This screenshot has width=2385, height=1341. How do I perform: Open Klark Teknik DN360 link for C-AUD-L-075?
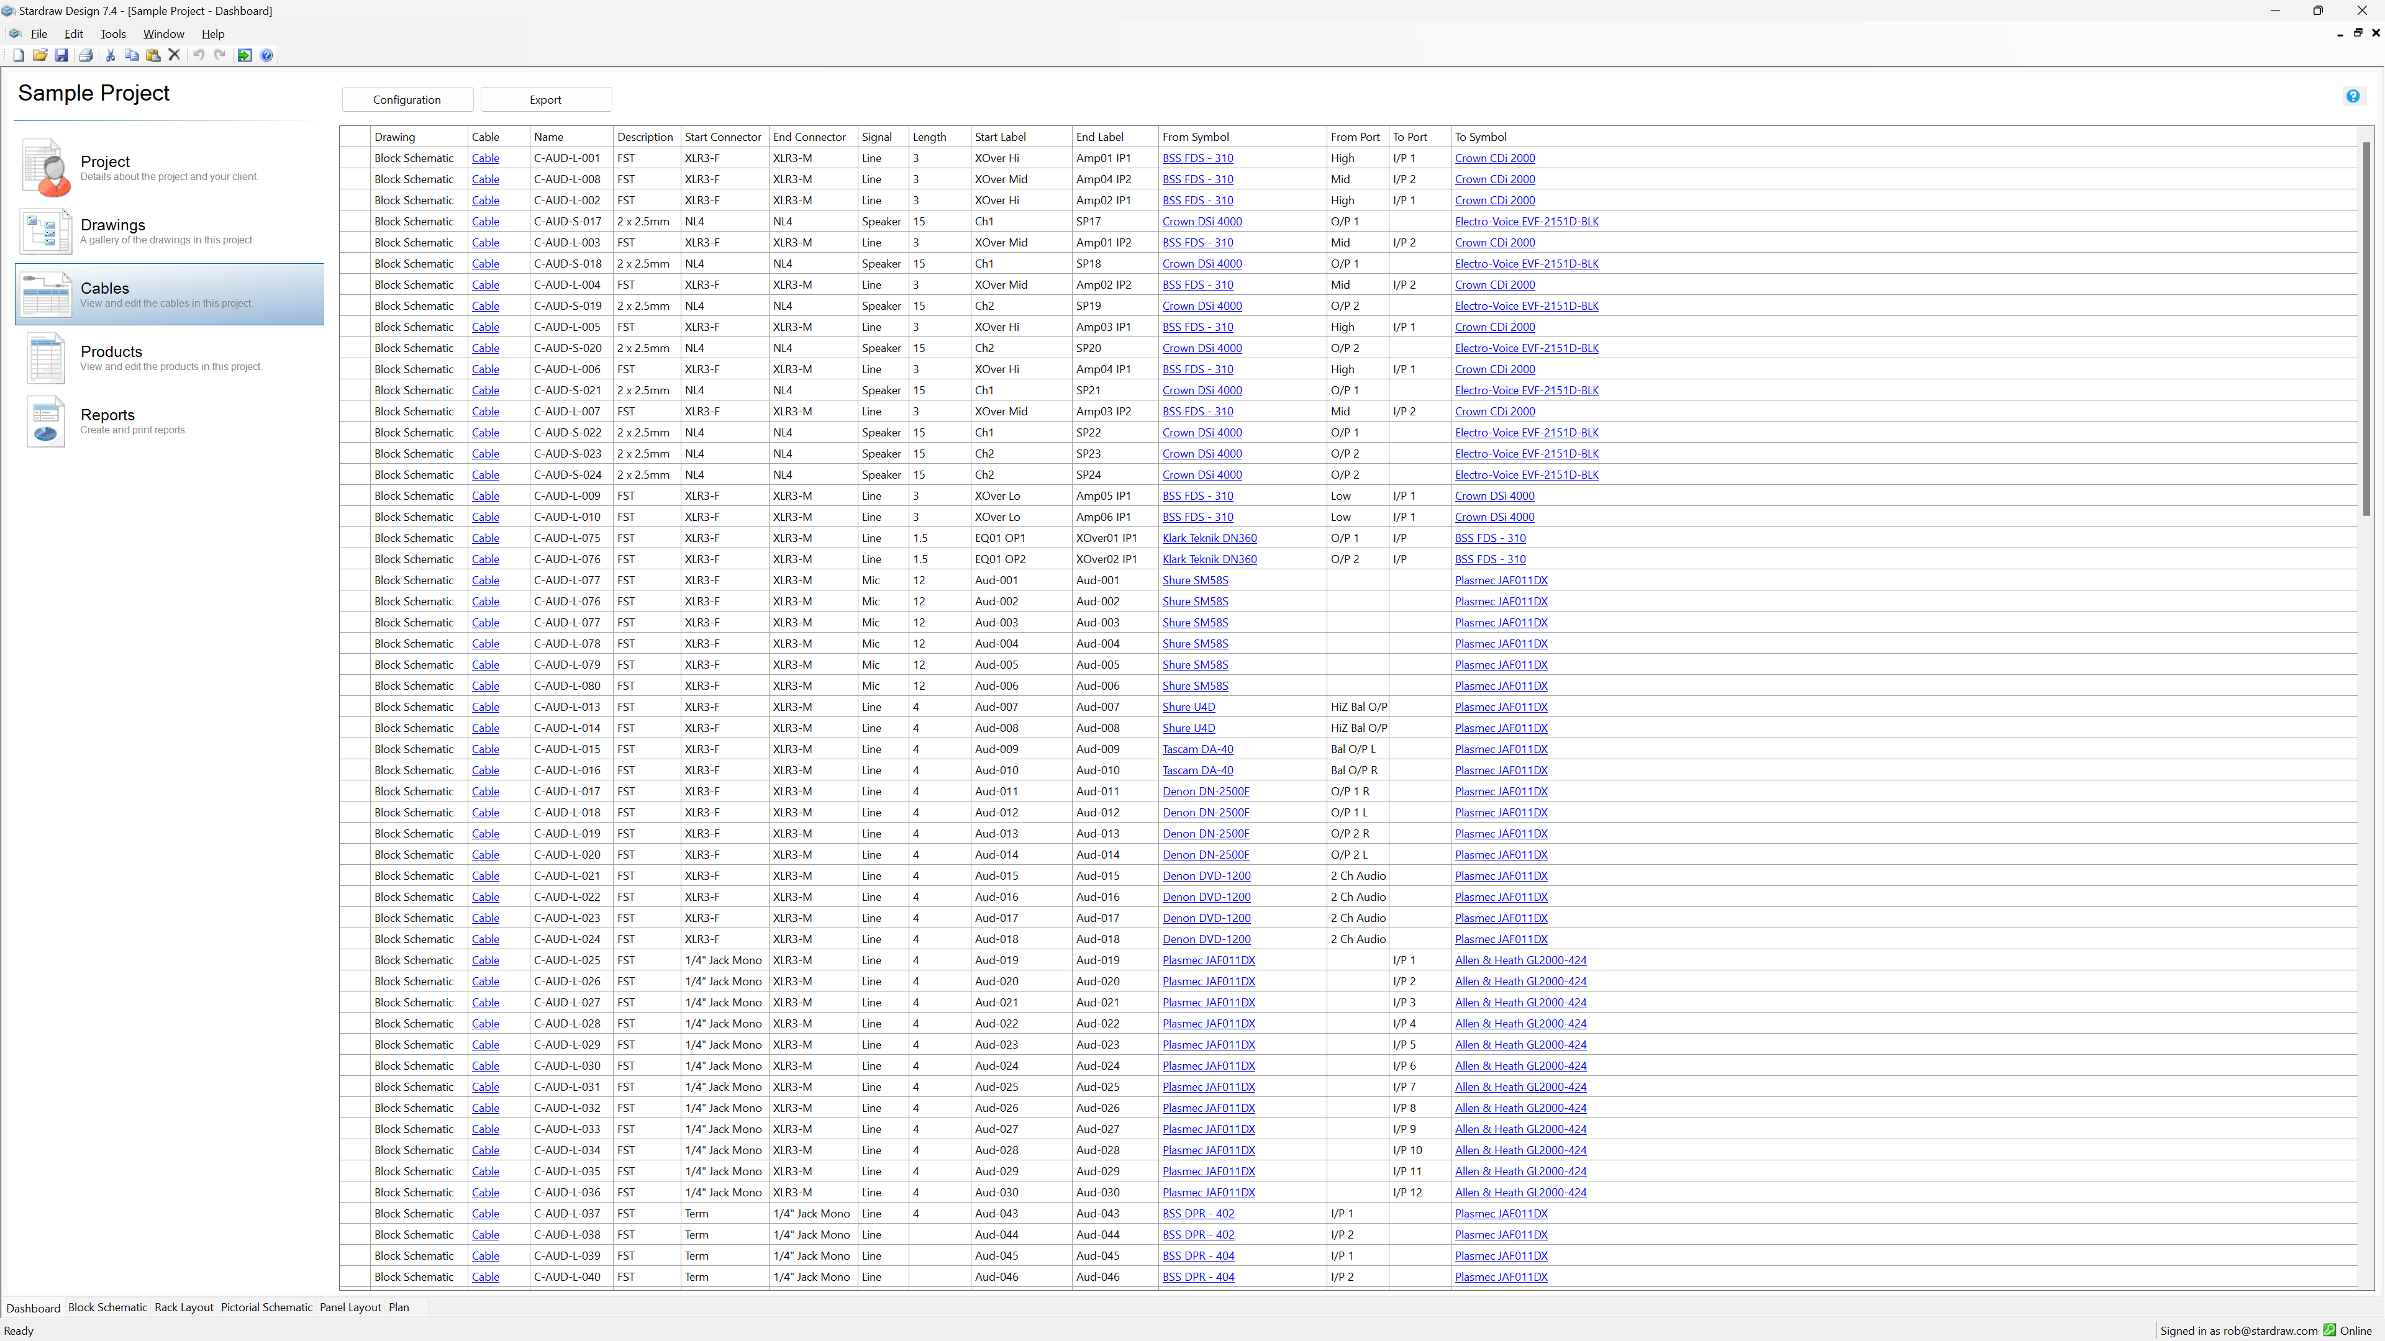coord(1209,539)
